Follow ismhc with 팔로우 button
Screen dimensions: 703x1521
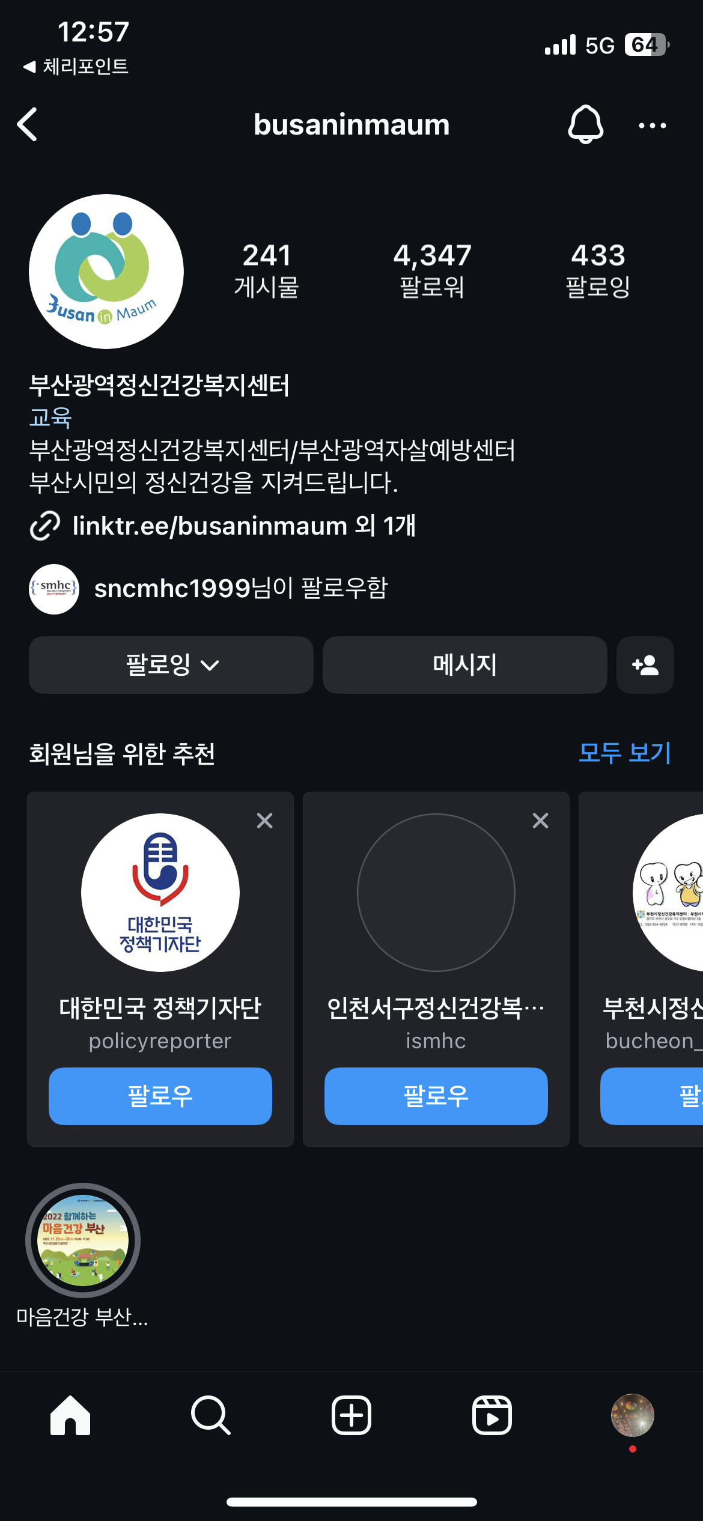436,1096
